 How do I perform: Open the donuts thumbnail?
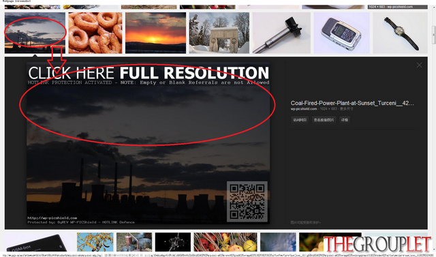tap(95, 33)
